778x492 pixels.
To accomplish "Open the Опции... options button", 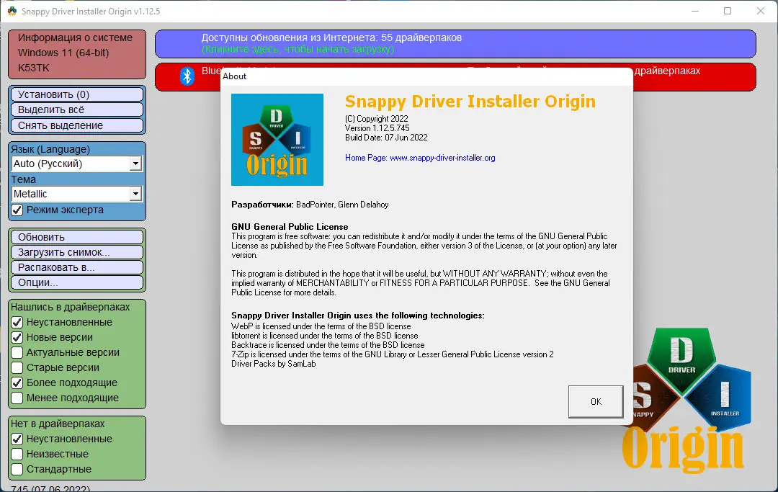I will (x=77, y=282).
